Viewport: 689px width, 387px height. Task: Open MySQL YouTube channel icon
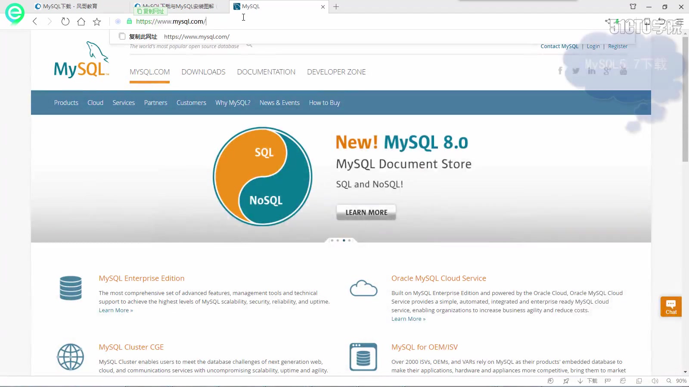click(623, 71)
